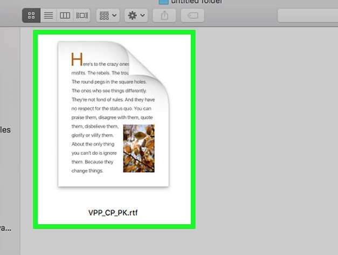Click into the Finder search field
The image size is (338, 255).
[308, 15]
